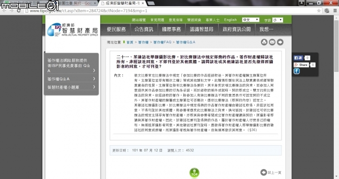Click 網站導覽 top link

(139, 20)
